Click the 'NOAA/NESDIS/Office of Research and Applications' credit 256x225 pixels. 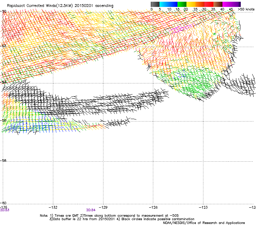(x=204, y=223)
